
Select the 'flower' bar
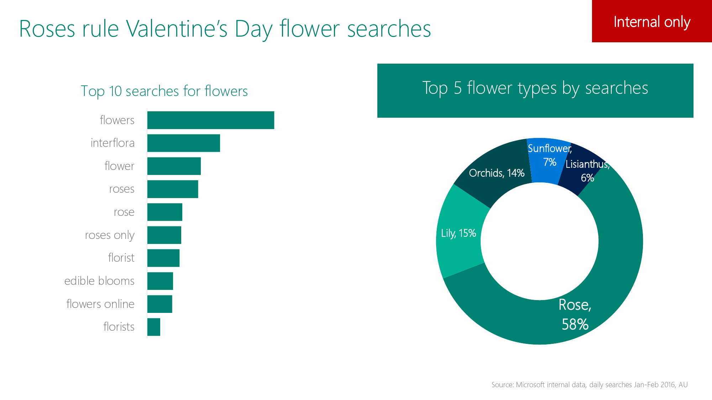pos(174,166)
